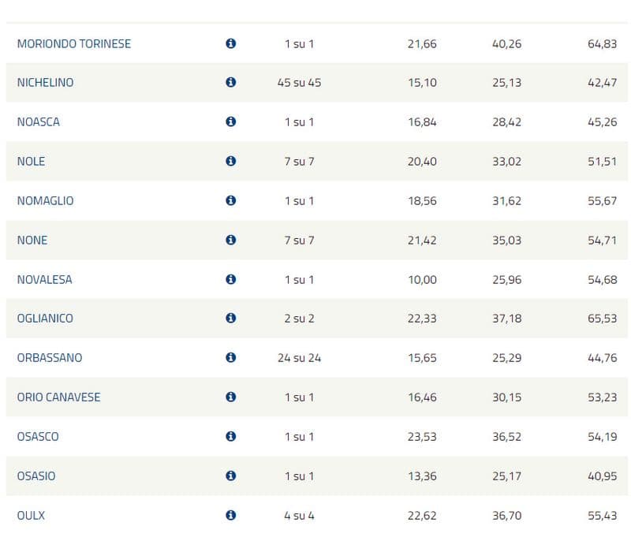This screenshot has height=556, width=631.
Task: Open the ORBASSANO municipality link
Action: pos(49,357)
